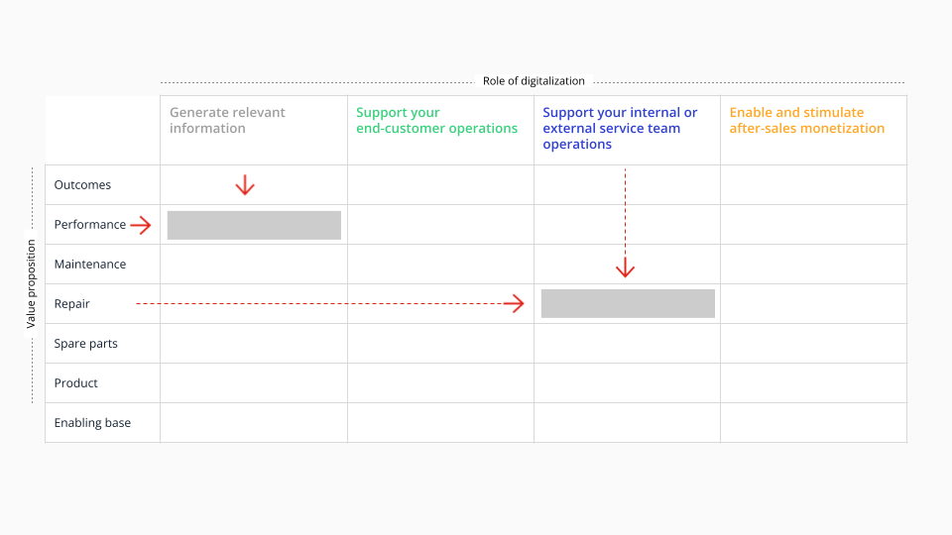Select the Performance row label
The width and height of the screenshot is (952, 535).
[90, 225]
